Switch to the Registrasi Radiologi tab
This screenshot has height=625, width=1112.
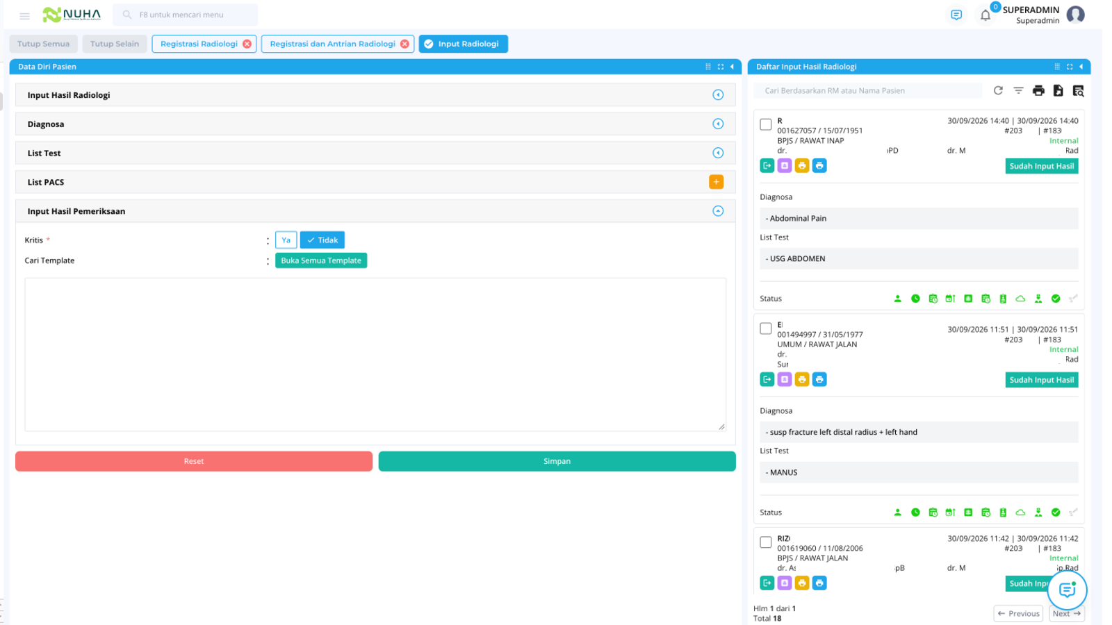tap(199, 44)
